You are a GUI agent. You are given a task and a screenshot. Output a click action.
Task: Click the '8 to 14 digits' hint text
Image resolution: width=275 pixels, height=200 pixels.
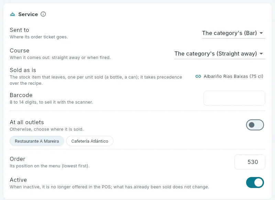[x=51, y=102]
